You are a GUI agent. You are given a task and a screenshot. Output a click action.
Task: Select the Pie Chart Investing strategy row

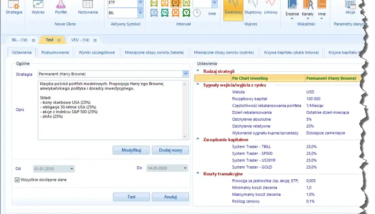click(277, 78)
